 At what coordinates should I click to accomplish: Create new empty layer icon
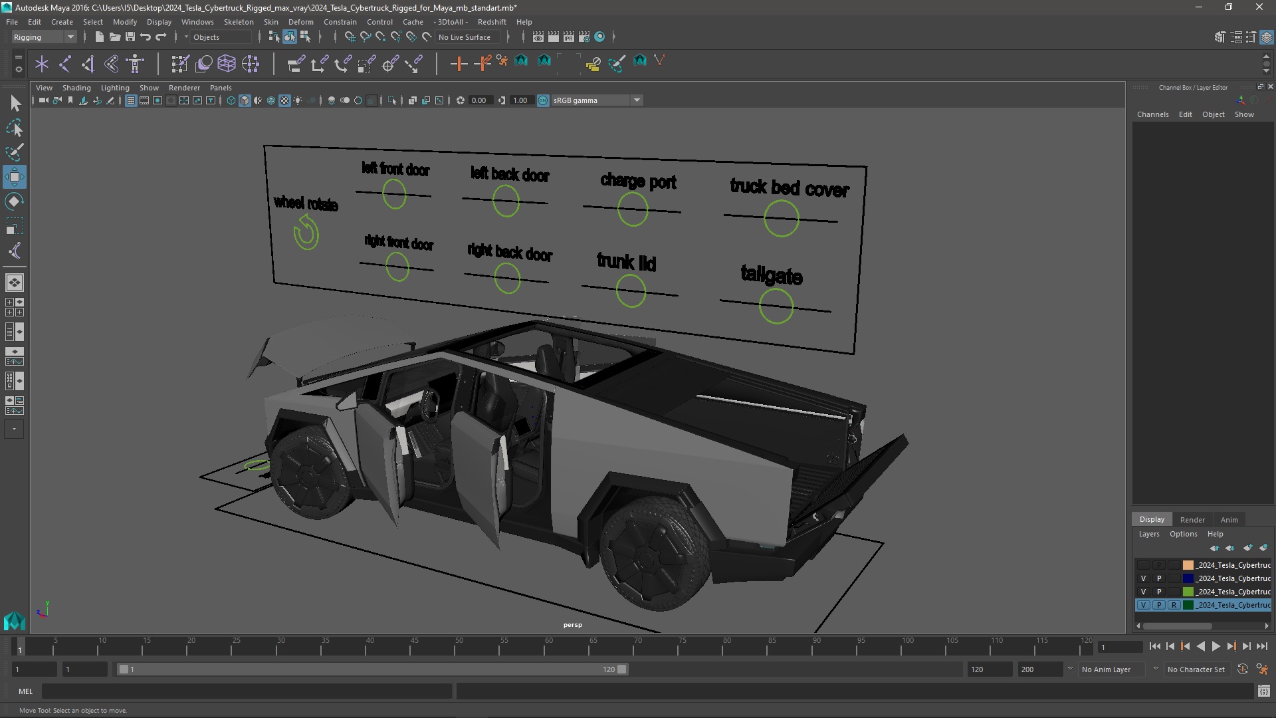tap(1247, 548)
